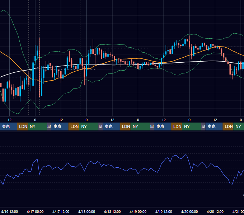Select the NY session block spanning 4/17 00:00
This screenshot has height=215, width=244.
coord(37,126)
